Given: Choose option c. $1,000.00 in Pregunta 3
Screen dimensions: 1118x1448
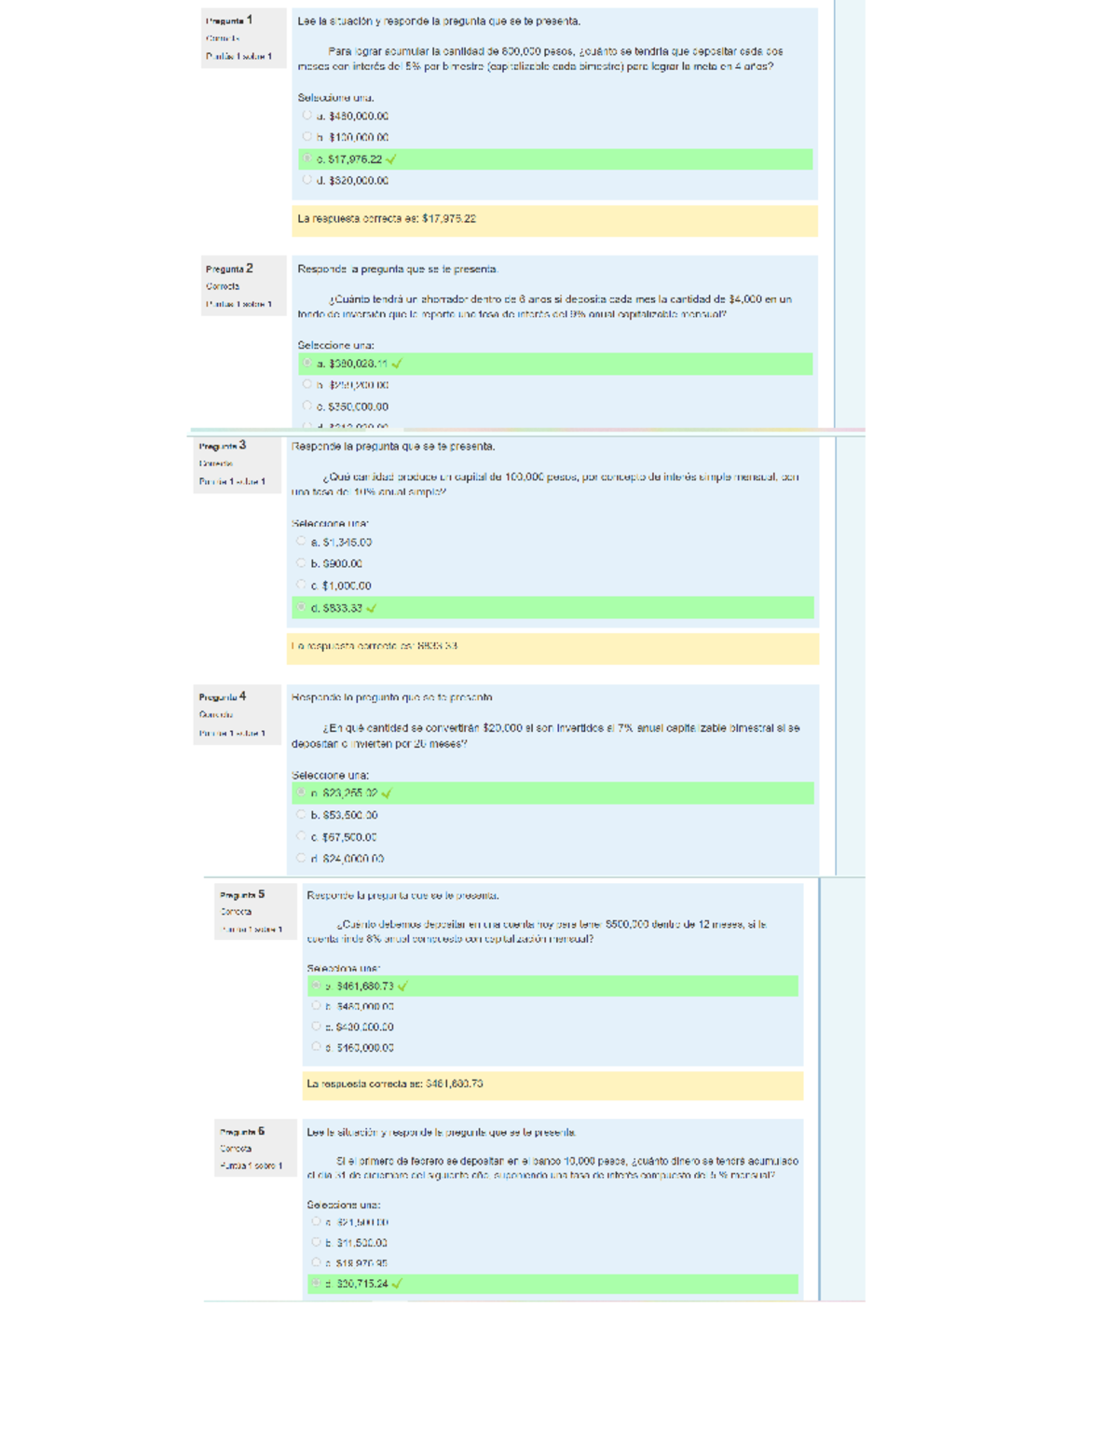Looking at the screenshot, I should pos(301,585).
